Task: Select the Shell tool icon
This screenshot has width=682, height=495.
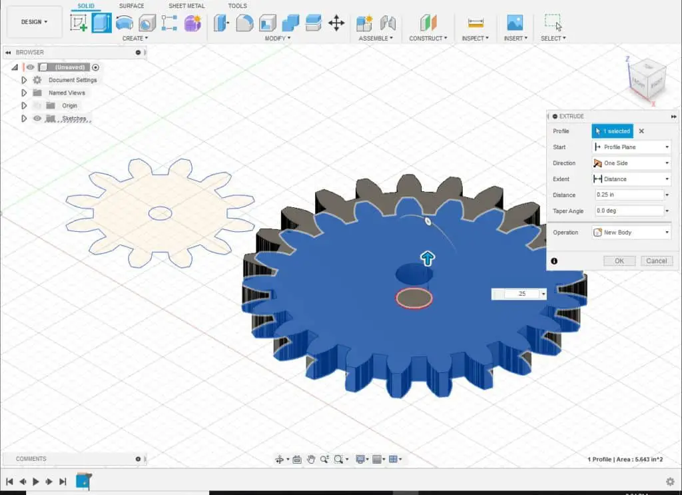Action: pyautogui.click(x=268, y=23)
